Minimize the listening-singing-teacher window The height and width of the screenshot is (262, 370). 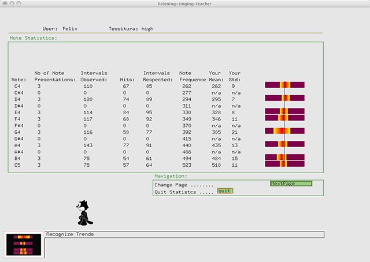(x=13, y=4)
